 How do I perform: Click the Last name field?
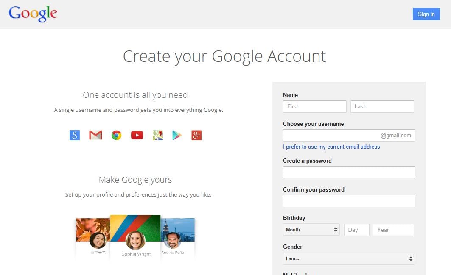click(382, 107)
